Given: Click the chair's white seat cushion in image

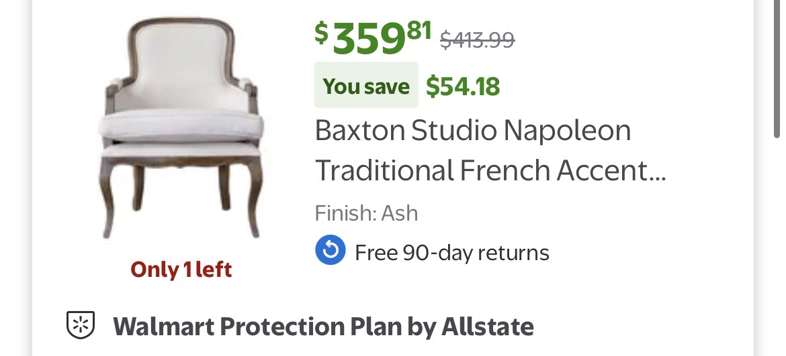Looking at the screenshot, I should pos(181,125).
